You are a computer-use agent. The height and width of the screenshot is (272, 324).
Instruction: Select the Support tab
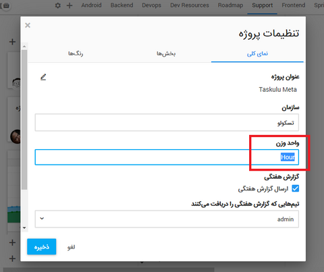click(x=263, y=5)
